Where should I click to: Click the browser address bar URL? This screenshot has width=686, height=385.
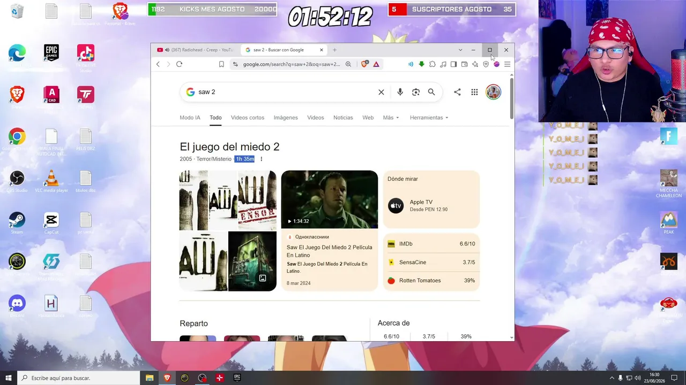(x=292, y=64)
